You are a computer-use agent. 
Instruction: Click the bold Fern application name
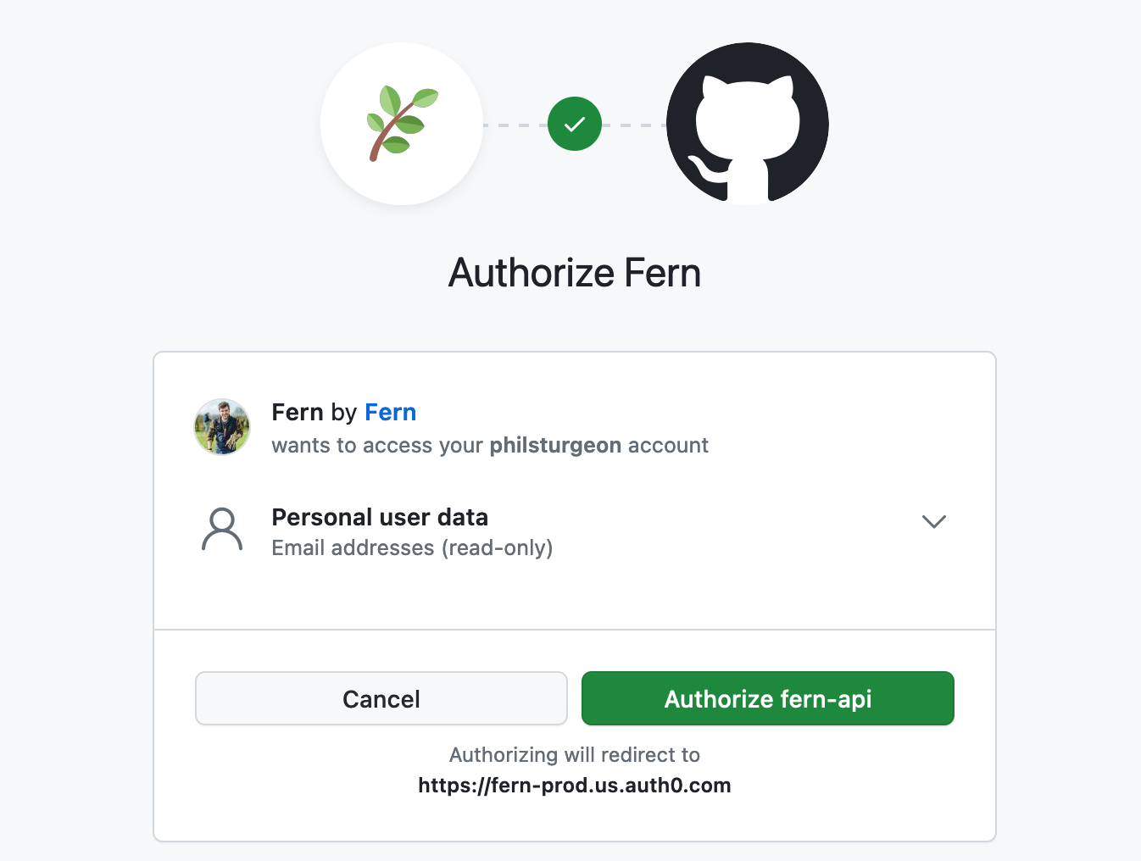click(x=298, y=412)
